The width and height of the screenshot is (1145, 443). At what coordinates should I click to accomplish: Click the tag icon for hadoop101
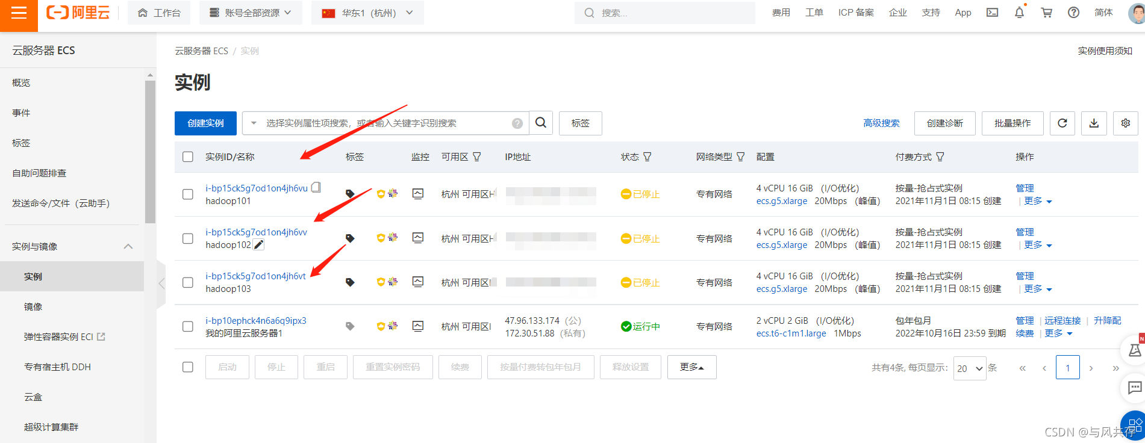coord(349,194)
